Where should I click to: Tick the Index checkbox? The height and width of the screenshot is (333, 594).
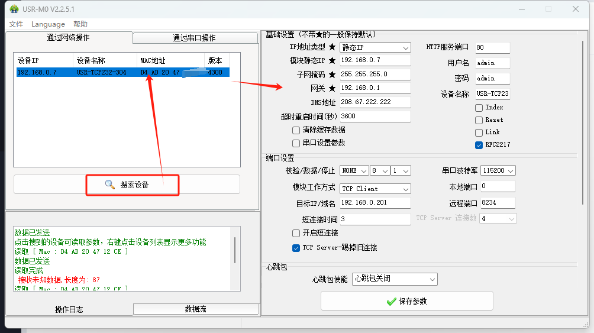pyautogui.click(x=479, y=108)
